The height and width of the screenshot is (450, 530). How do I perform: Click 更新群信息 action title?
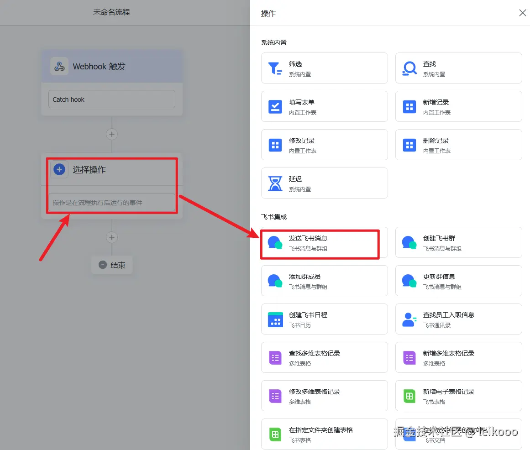[439, 277]
